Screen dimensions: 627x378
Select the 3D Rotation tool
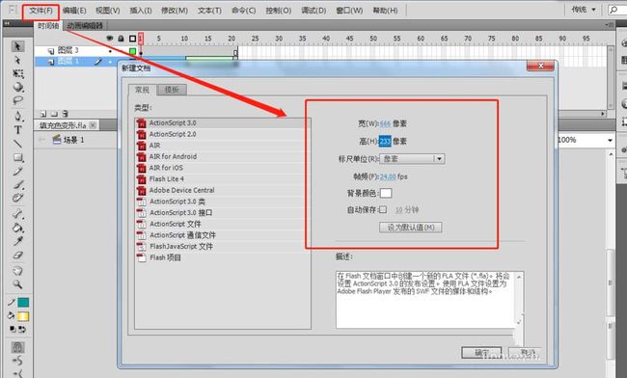click(17, 87)
